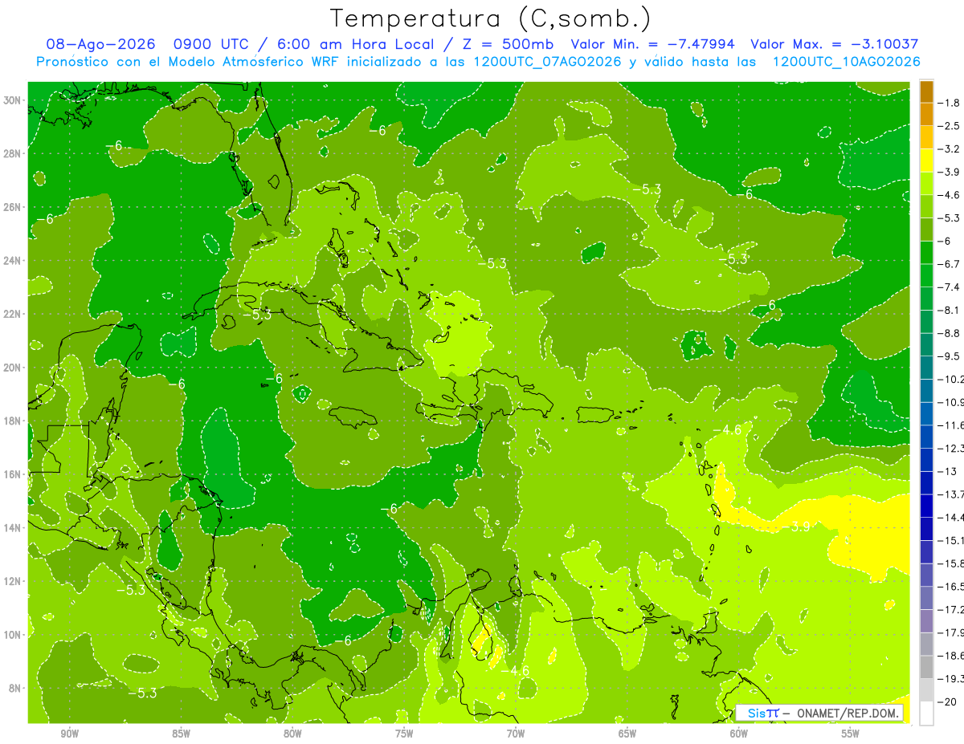Click the -6.7 legend value
Screen dimensions: 964x744
(949, 264)
